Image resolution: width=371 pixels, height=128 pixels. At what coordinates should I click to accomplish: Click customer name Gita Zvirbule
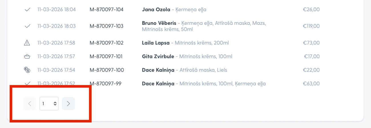click(x=158, y=56)
